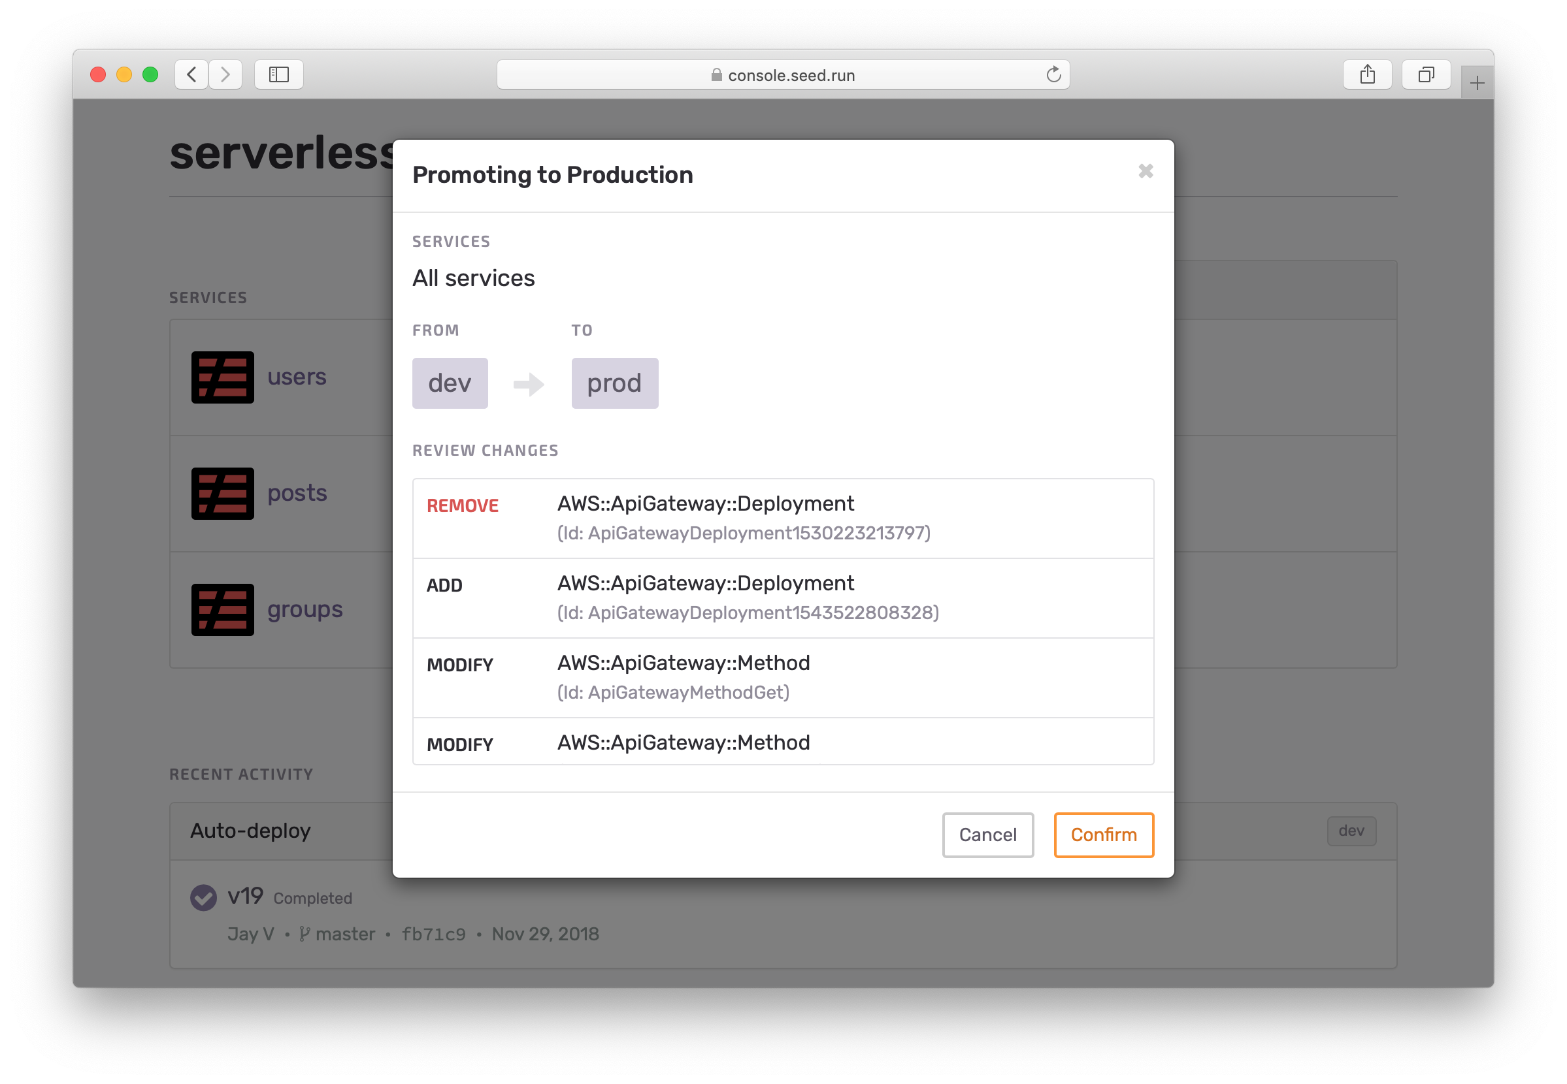This screenshot has width=1567, height=1084.
Task: Click the groups service icon
Action: [222, 609]
